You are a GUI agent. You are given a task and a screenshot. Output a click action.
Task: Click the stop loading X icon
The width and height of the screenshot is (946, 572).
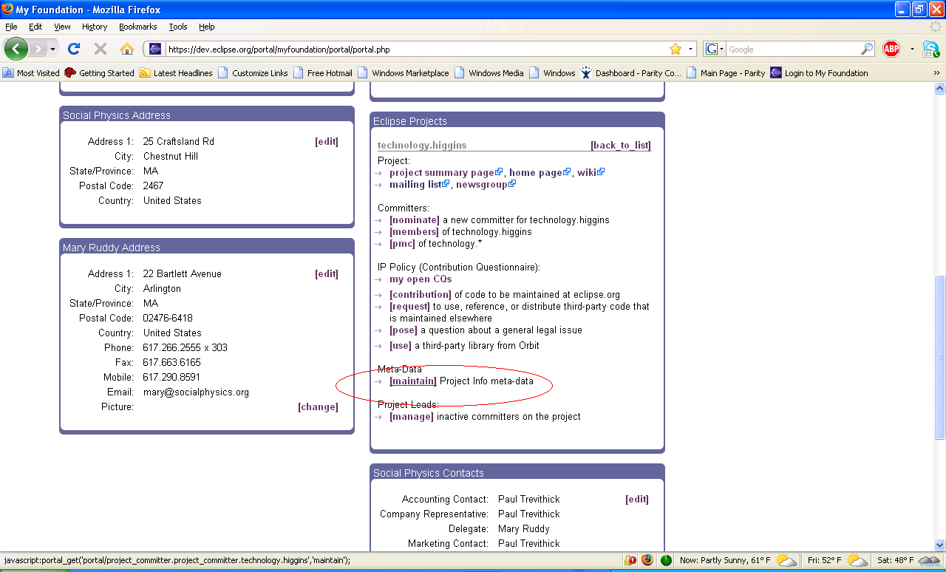click(101, 50)
